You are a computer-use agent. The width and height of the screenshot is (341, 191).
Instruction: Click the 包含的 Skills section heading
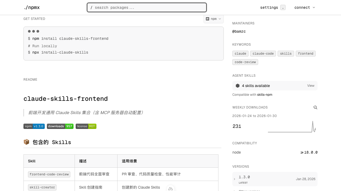52,142
